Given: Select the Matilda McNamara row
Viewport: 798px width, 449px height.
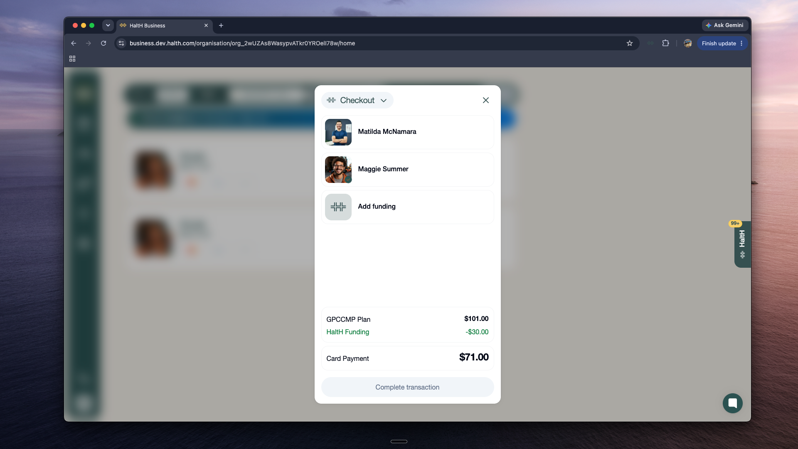Looking at the screenshot, I should (407, 132).
